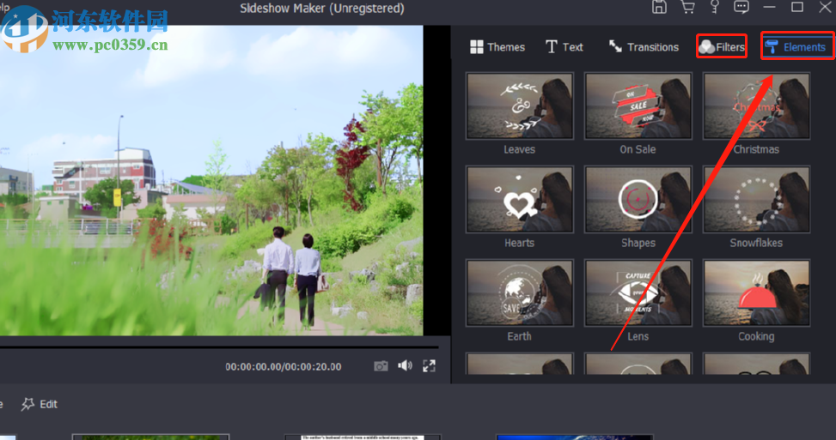Click the timecode 00:00:00.00/00:00:20.00 text

tap(284, 366)
